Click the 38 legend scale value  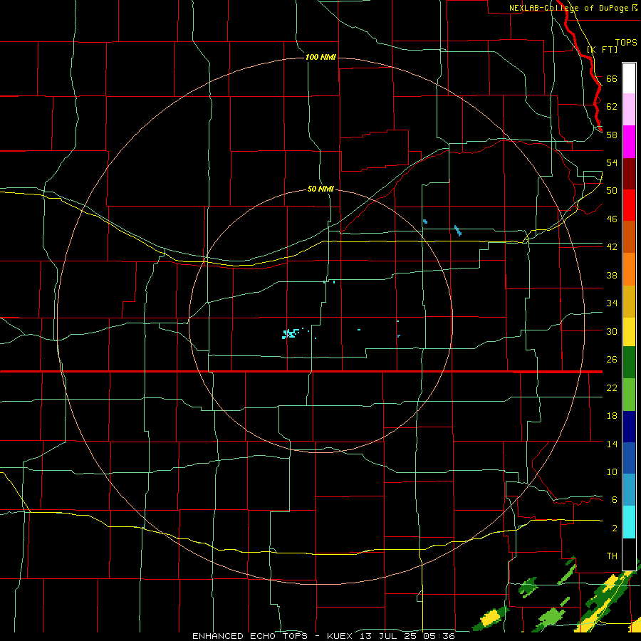click(x=612, y=275)
